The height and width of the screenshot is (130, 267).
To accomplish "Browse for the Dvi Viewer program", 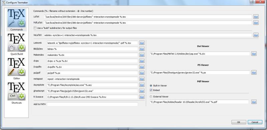I will pyautogui.click(x=254, y=54).
